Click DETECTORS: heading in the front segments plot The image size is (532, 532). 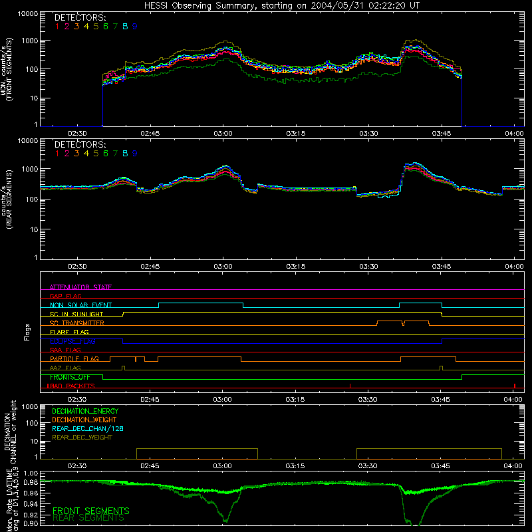[80, 17]
